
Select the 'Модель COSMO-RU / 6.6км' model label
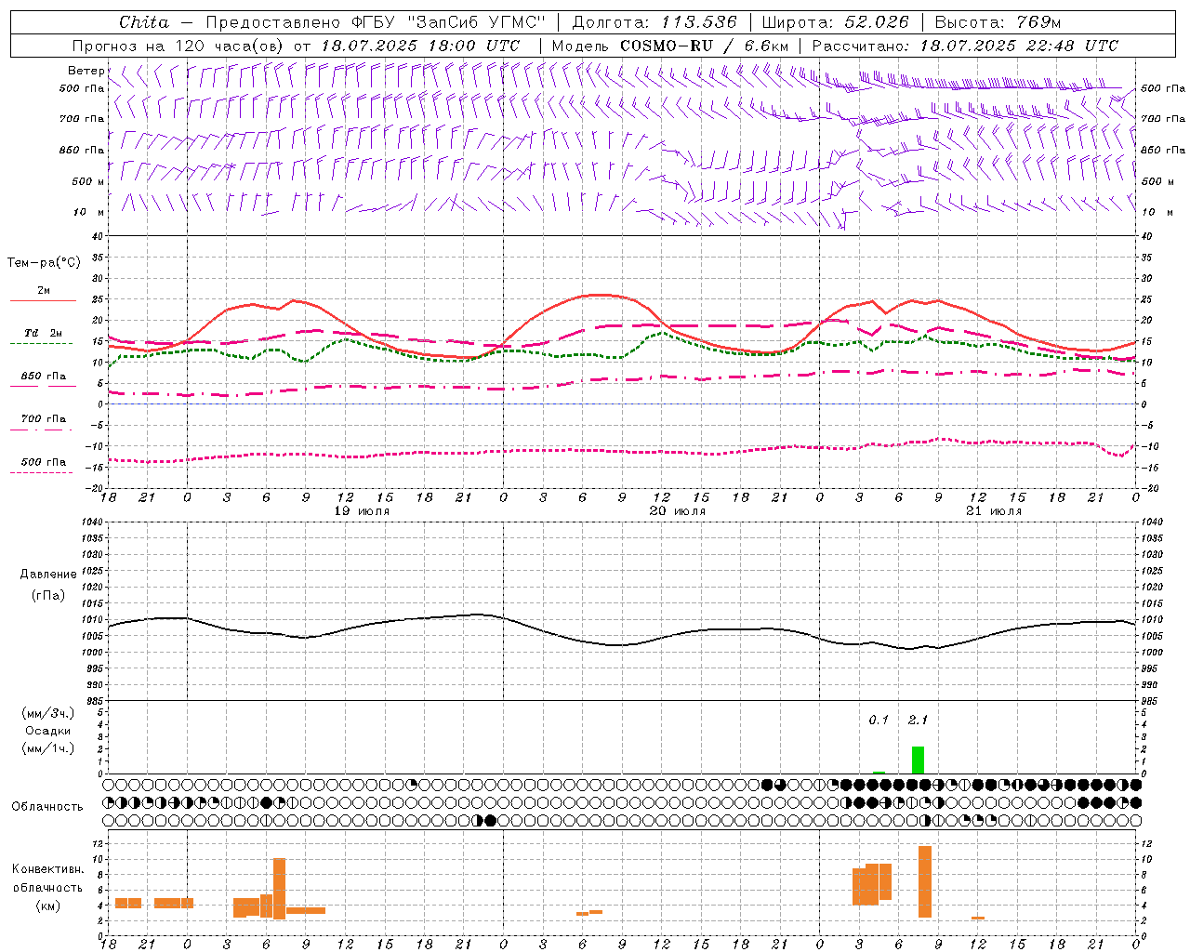pyautogui.click(x=670, y=46)
